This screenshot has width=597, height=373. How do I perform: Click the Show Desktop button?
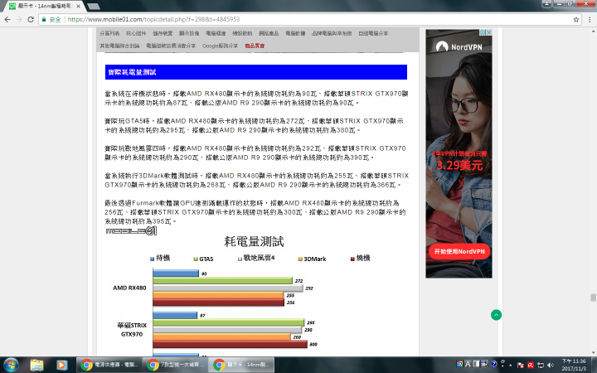pyautogui.click(x=594, y=365)
